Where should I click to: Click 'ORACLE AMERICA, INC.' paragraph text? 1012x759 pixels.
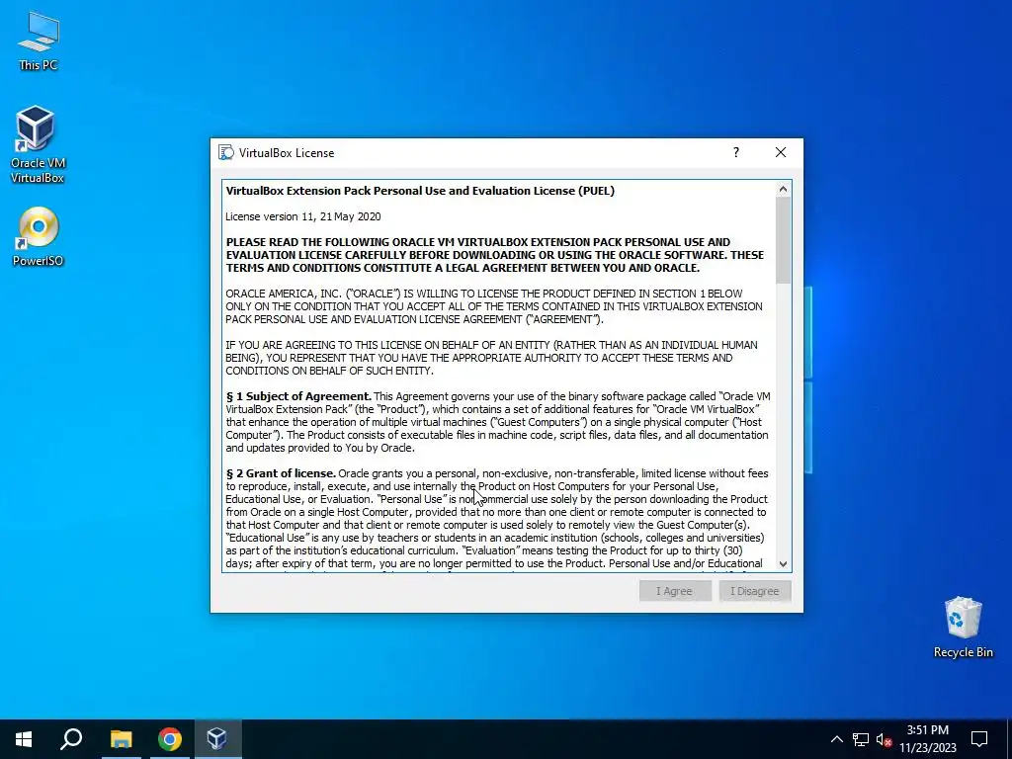494,306
